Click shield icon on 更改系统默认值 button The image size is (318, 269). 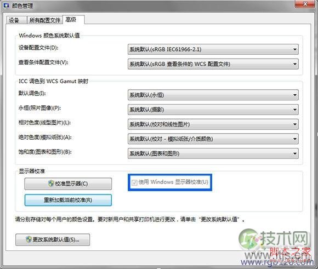click(29, 239)
